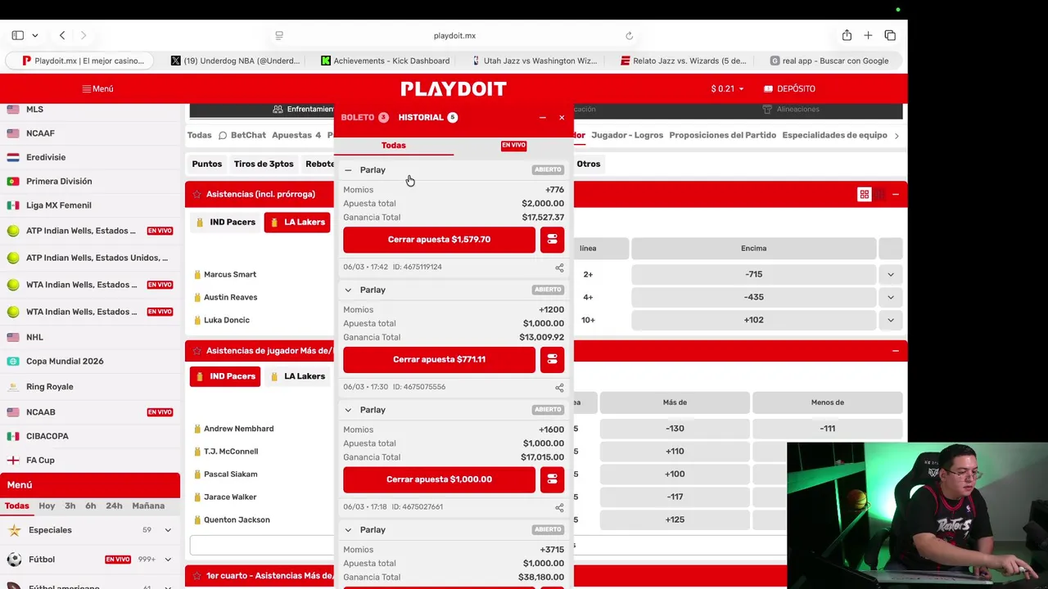Open the hamburger Menú icon
Image resolution: width=1048 pixels, height=589 pixels.
pyautogui.click(x=86, y=88)
